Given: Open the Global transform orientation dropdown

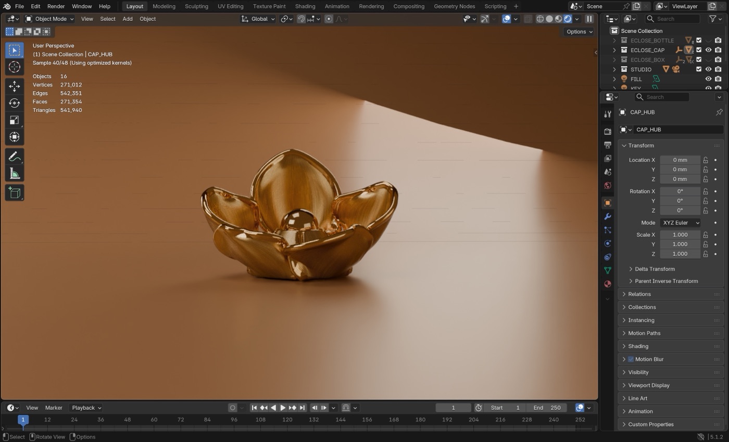Looking at the screenshot, I should point(258,19).
